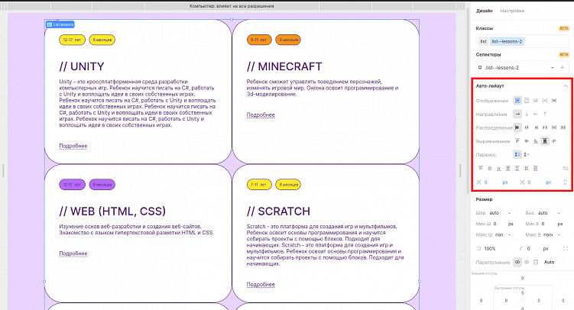574x310 pixels.
Task: Click the orange 9-11 лет tag on Minecraft card
Action: (259, 40)
